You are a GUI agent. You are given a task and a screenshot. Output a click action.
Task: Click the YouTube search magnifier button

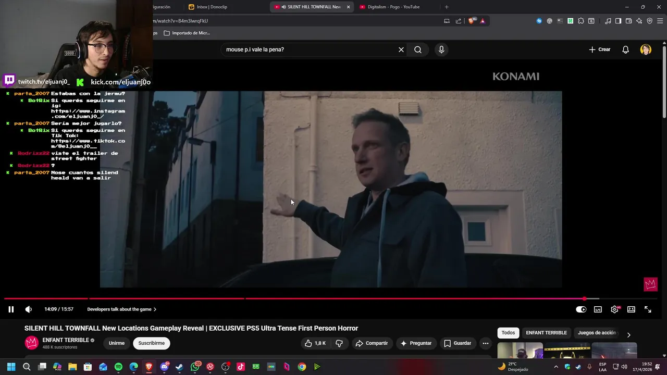pyautogui.click(x=418, y=49)
